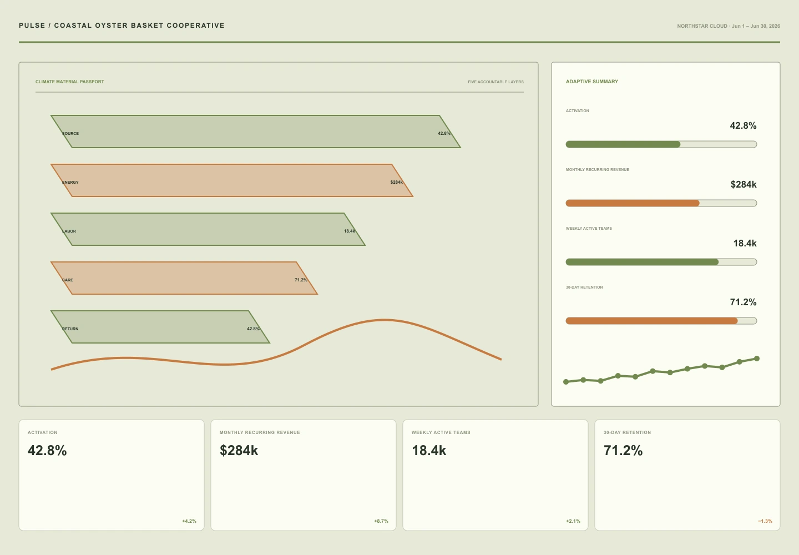
Task: Click the -1.3% retention change indicator
Action: (765, 521)
